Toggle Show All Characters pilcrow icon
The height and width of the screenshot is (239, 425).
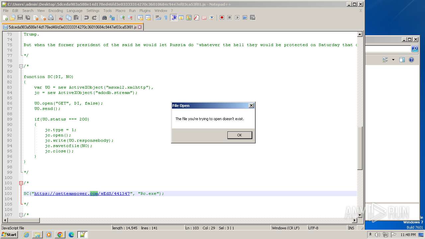tap(166, 18)
